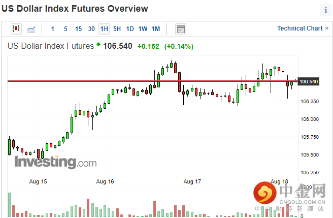
Task: Click the green up-arrow price indicator
Action: pyautogui.click(x=98, y=45)
